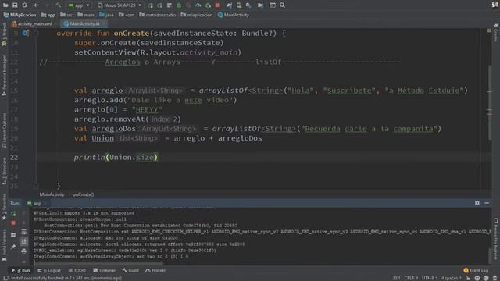500x281 pixels.
Task: Click the editor vertical scrollbar
Action: (x=490, y=102)
